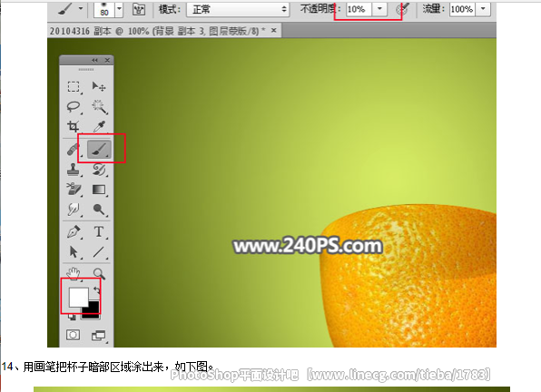Collapse the toolbox with double-arrow button

click(94, 60)
